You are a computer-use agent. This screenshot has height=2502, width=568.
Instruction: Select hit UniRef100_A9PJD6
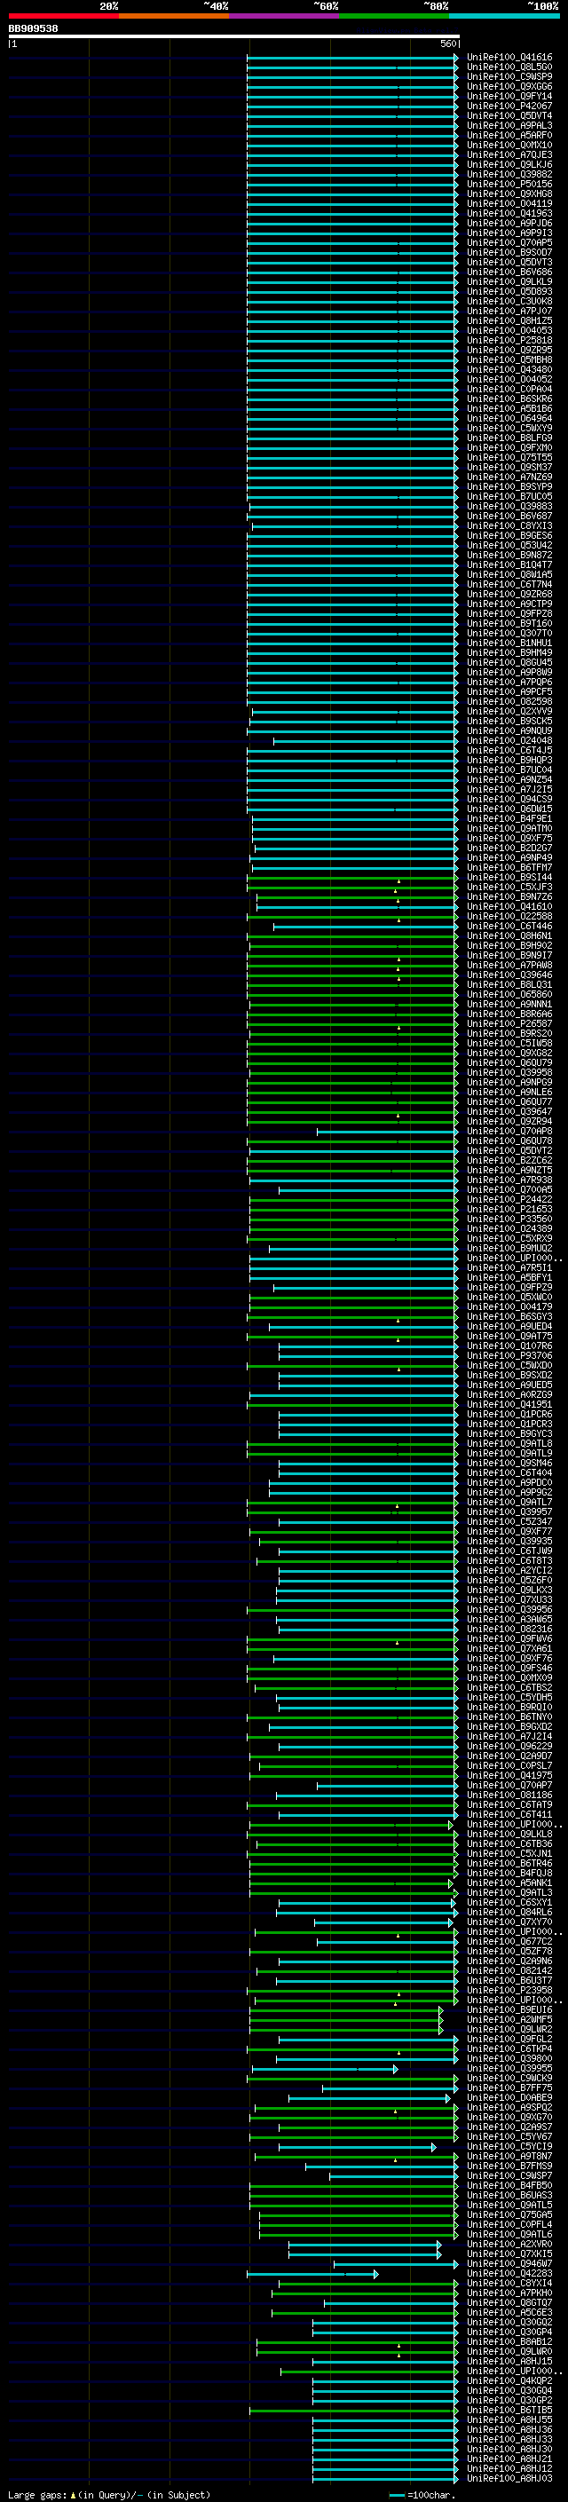509,223
